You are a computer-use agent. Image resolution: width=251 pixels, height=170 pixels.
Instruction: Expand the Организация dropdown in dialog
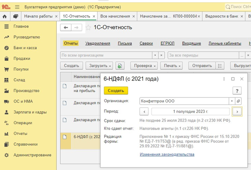click(x=232, y=101)
